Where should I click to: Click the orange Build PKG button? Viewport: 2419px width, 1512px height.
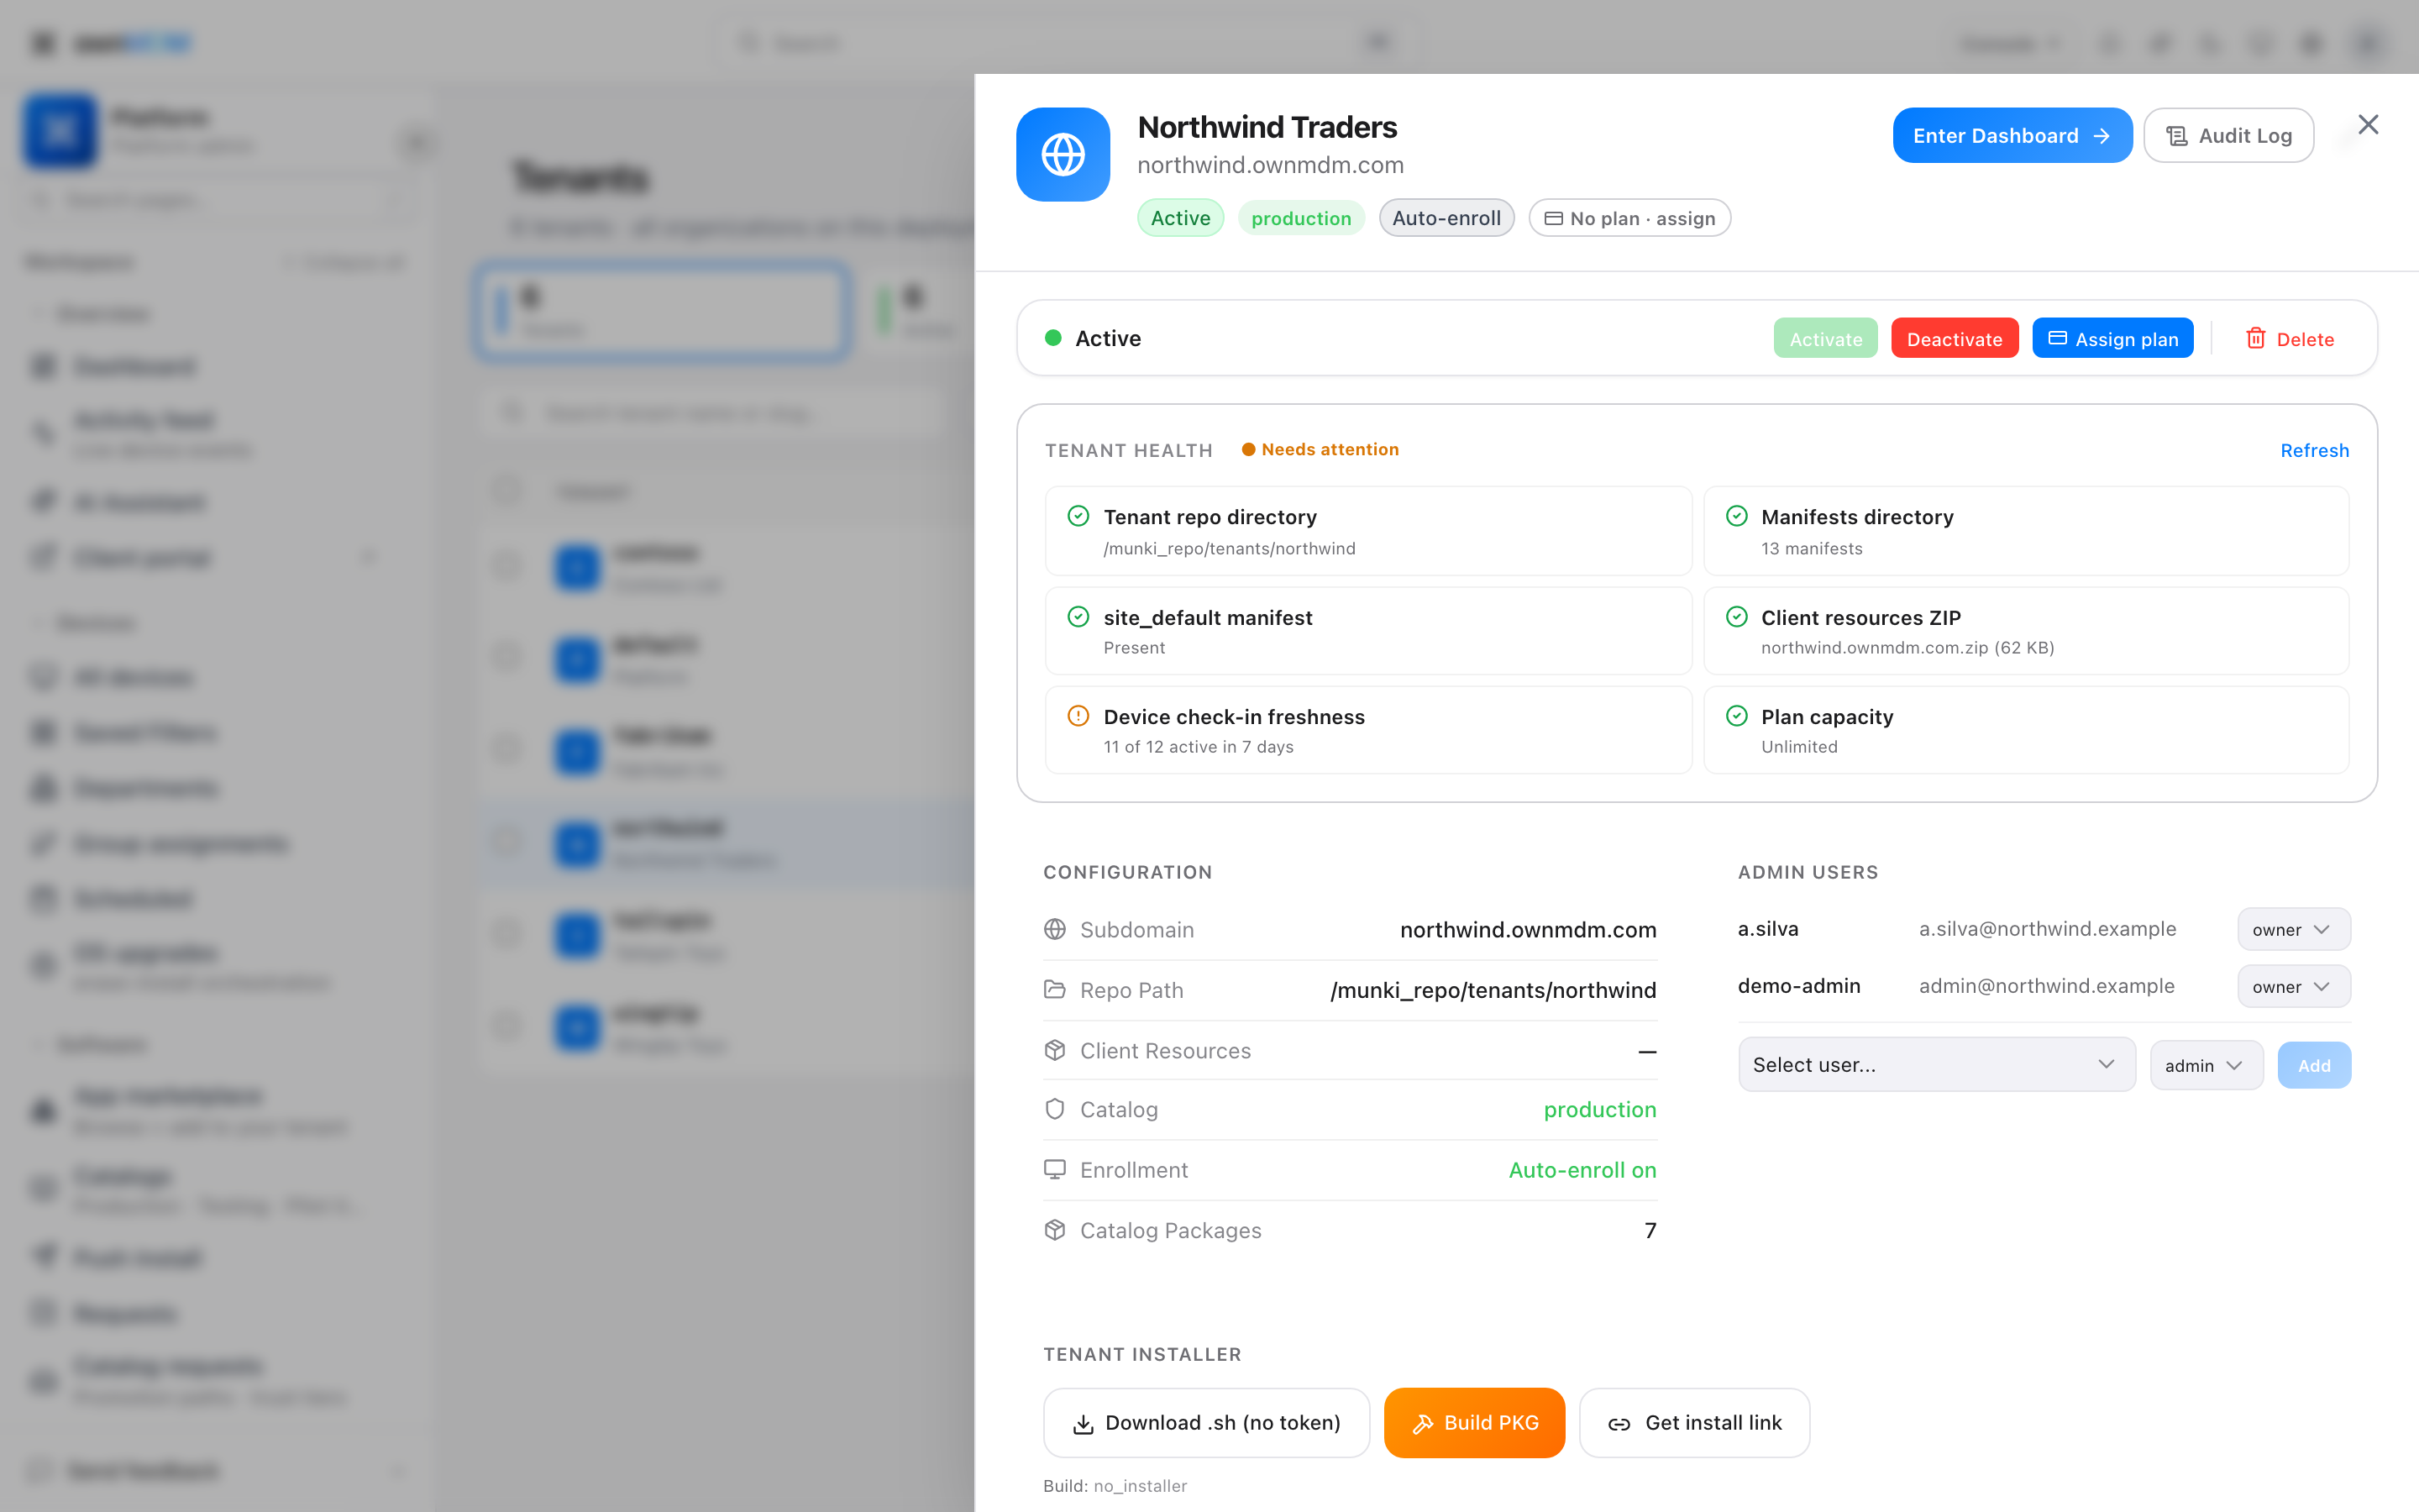click(x=1474, y=1422)
